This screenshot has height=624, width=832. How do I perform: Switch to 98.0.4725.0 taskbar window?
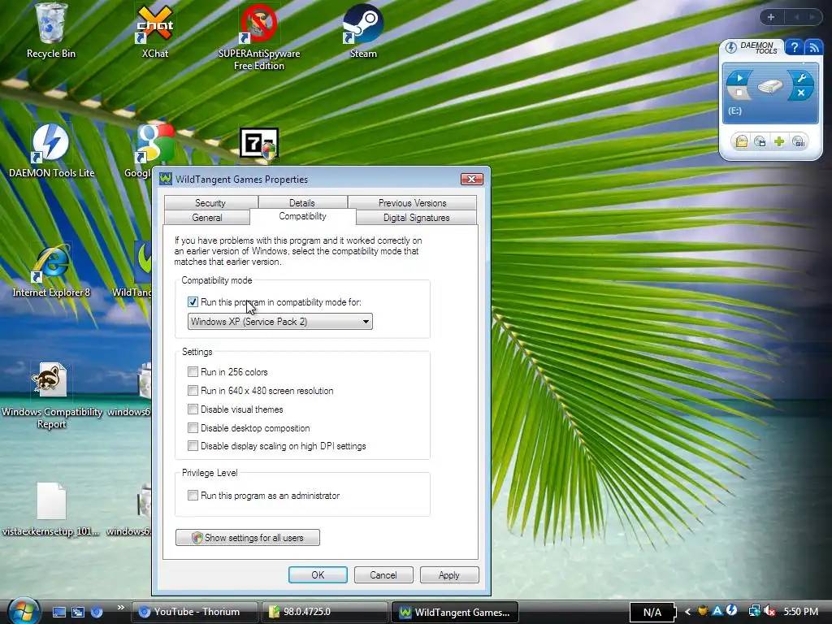[x=325, y=612]
